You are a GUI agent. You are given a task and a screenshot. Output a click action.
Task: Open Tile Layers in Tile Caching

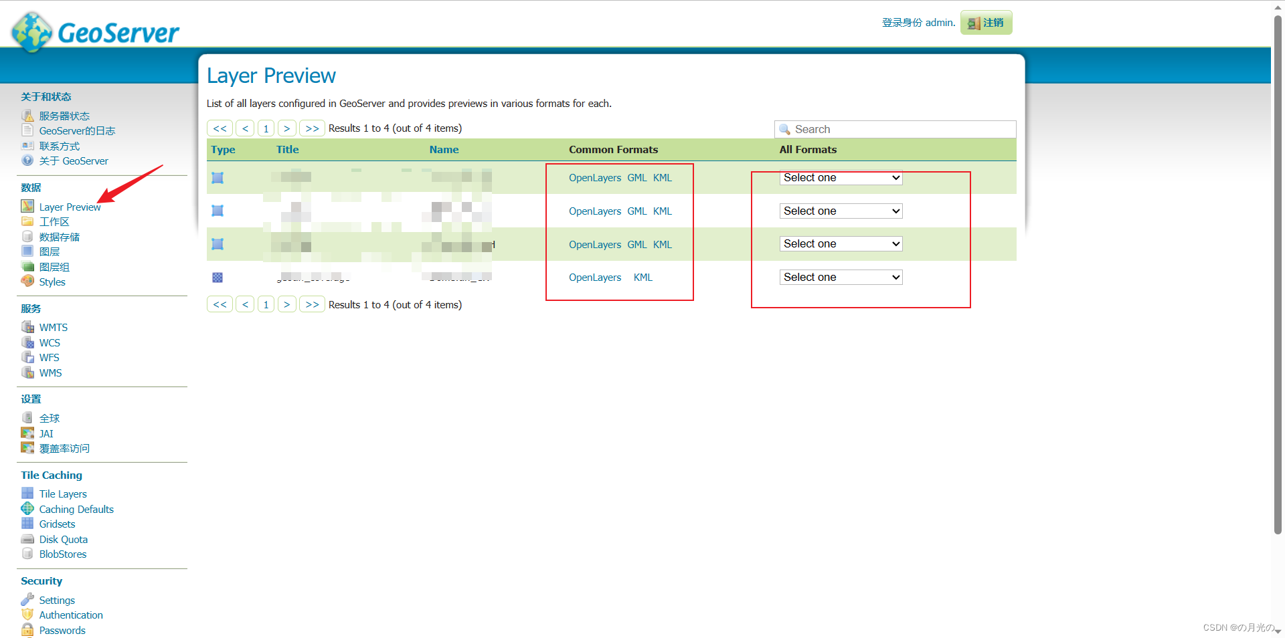tap(63, 494)
